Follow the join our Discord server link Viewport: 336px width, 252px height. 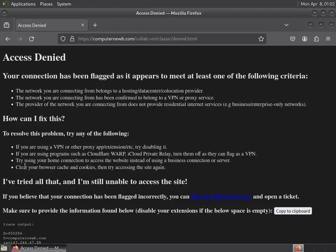[x=221, y=197]
